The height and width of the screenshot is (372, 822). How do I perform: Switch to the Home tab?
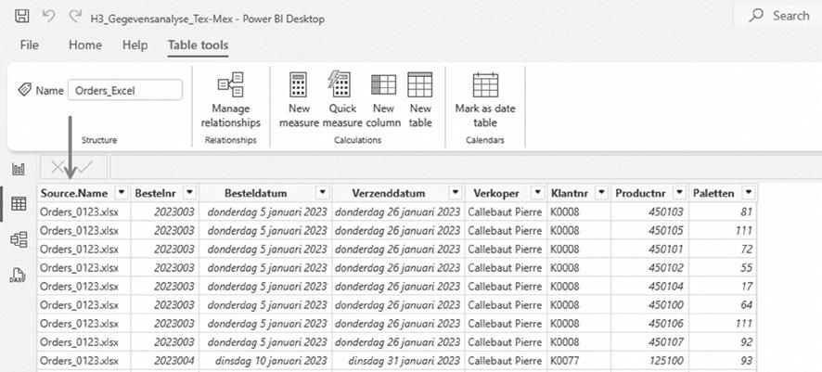click(85, 45)
